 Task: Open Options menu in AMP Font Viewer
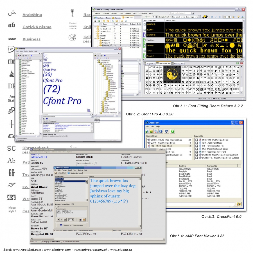point(80,170)
